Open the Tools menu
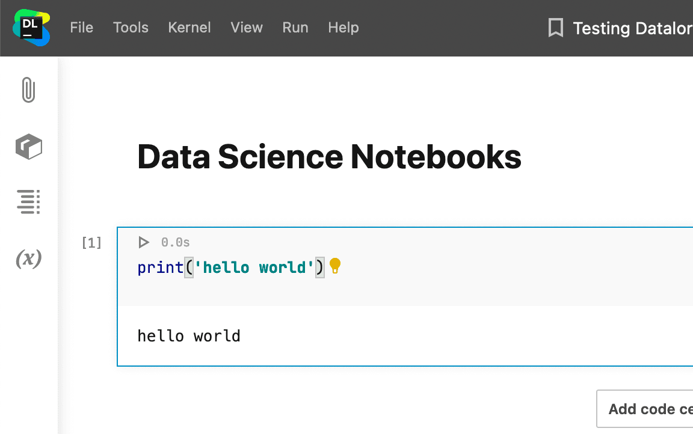This screenshot has width=693, height=434. click(x=131, y=28)
